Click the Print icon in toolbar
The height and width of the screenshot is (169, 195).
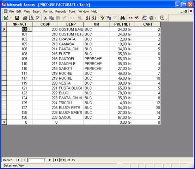(25, 18)
